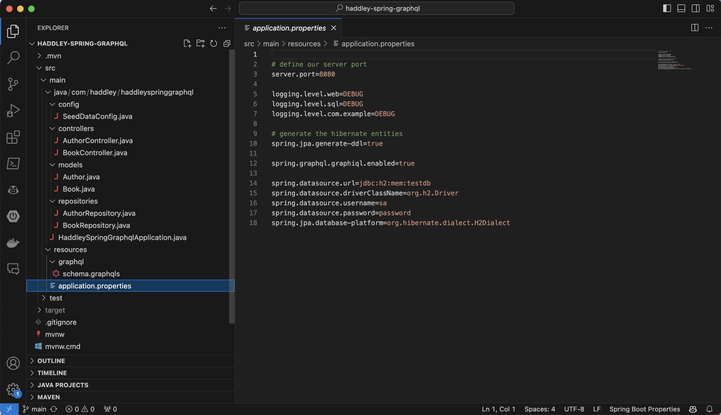Click the New File icon in Explorer

click(x=187, y=44)
